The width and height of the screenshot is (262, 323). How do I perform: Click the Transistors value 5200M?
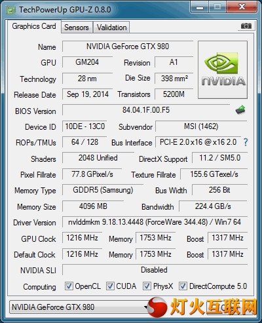click(174, 94)
